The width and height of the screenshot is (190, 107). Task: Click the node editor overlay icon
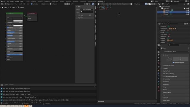pos(93,4)
